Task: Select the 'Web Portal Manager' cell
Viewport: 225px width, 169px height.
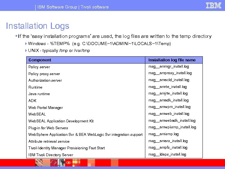Action: tap(46, 108)
